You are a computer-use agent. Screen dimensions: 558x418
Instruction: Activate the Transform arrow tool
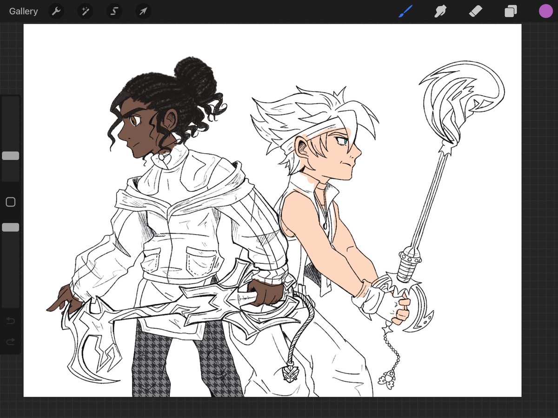point(143,11)
